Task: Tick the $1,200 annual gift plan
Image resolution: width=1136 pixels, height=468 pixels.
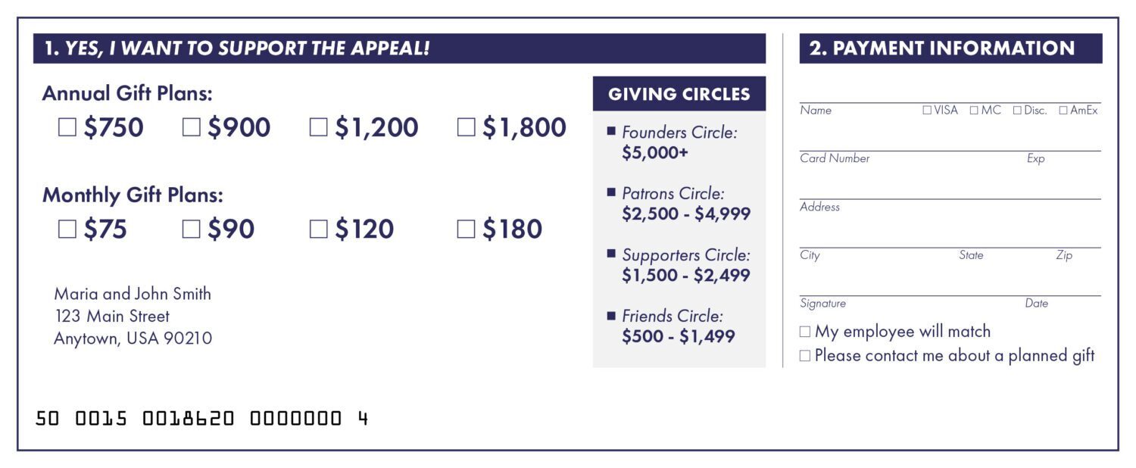Action: tap(319, 128)
